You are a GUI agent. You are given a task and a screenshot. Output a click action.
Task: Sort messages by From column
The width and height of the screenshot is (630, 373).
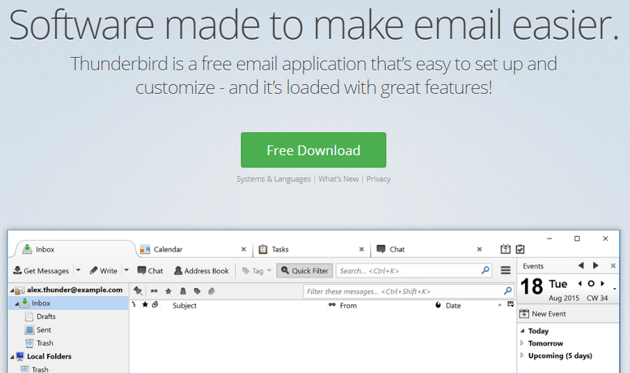(348, 305)
